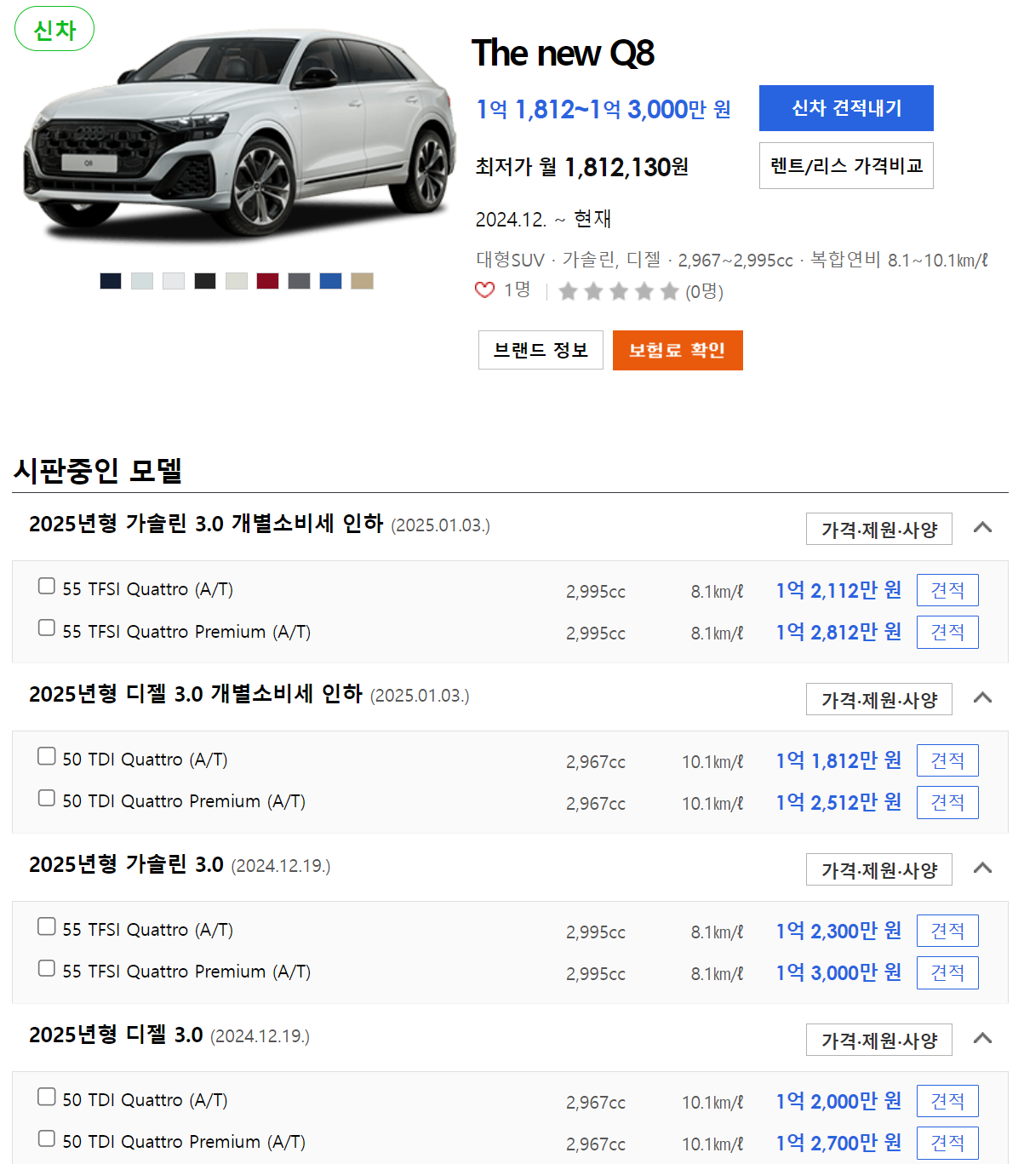Select the beige gold color swatch
Viewport: 1024px width, 1164px height.
tap(363, 281)
